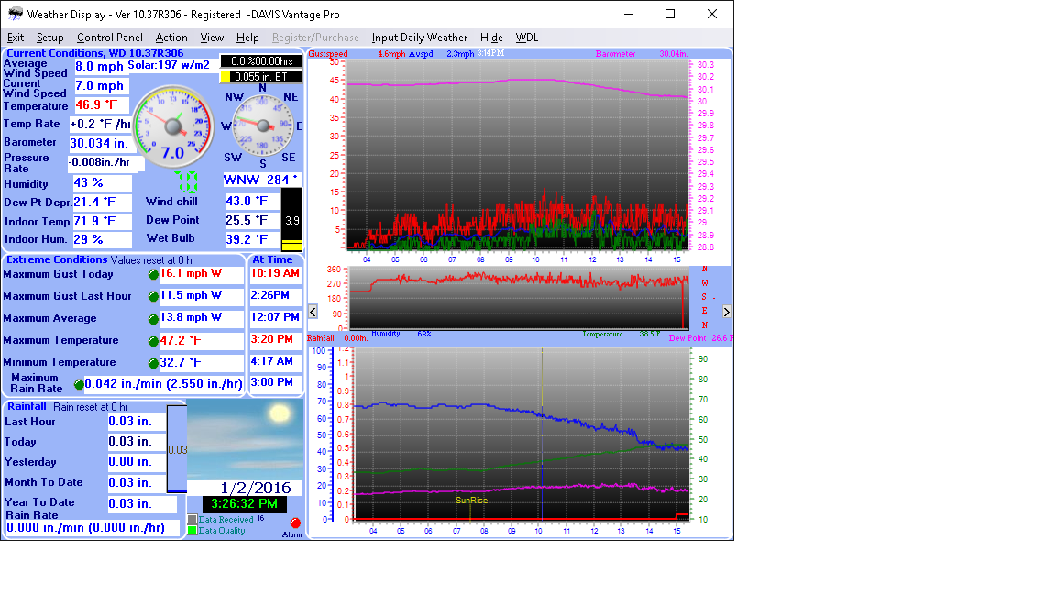Screen dimensions: 1056x594
Task: Click the 46.9 °F temperature reading field
Action: point(101,105)
